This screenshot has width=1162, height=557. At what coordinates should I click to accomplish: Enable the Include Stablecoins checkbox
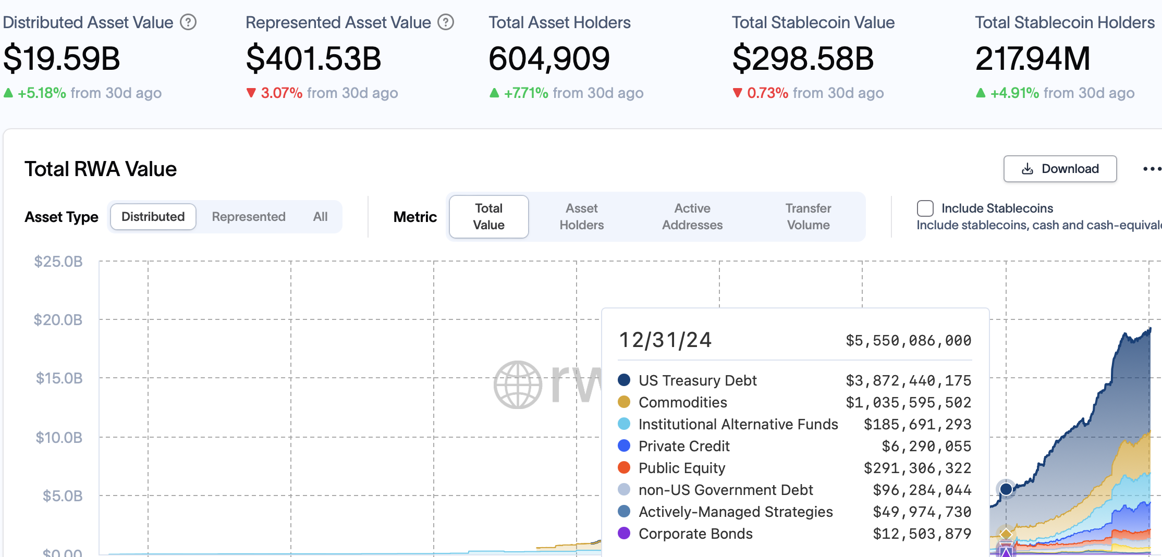925,208
